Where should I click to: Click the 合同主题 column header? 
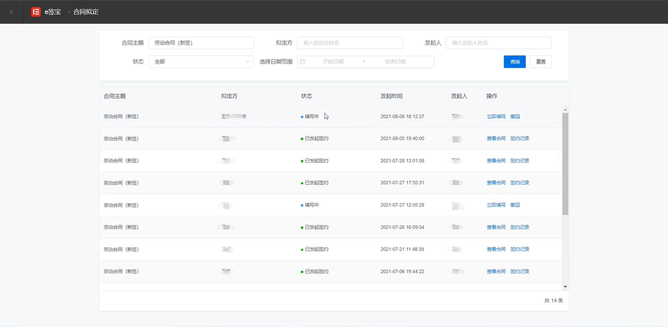click(115, 96)
